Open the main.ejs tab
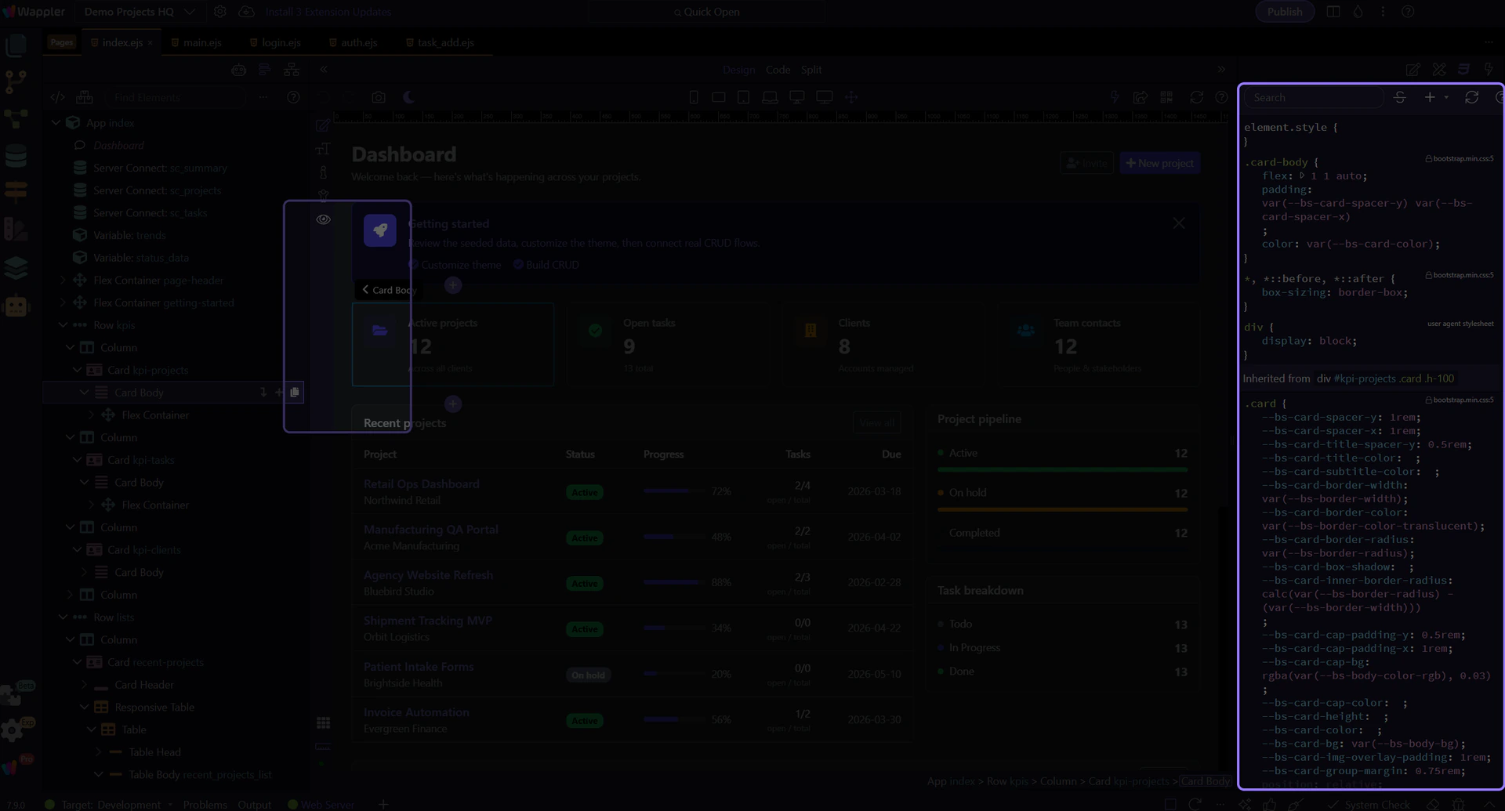 (x=201, y=42)
